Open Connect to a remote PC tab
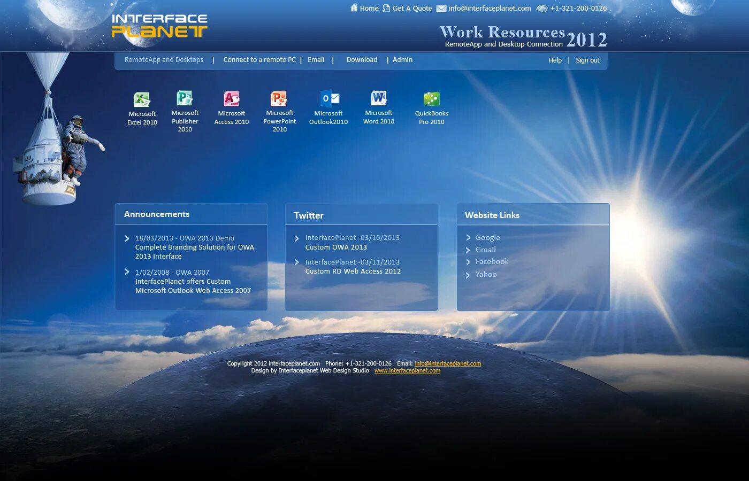The image size is (749, 481). [259, 60]
